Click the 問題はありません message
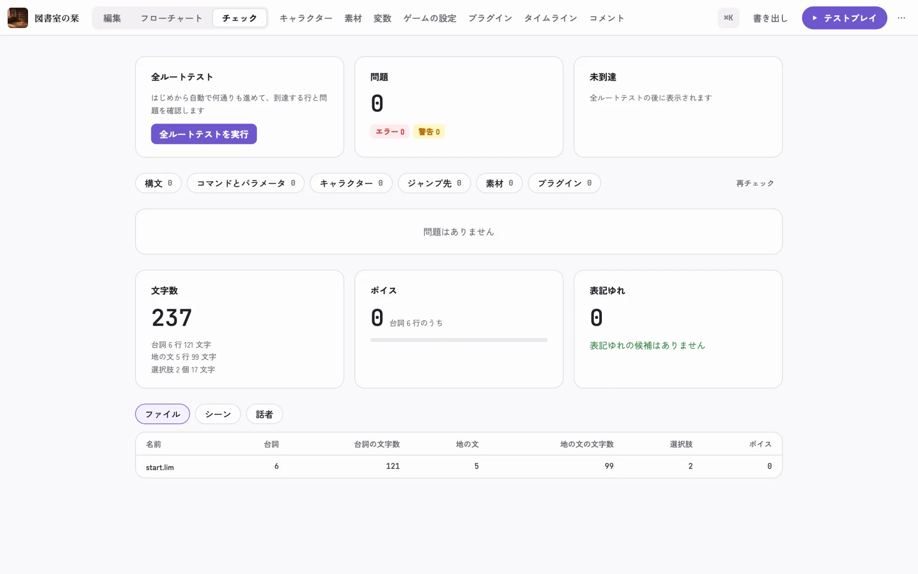 coord(458,232)
